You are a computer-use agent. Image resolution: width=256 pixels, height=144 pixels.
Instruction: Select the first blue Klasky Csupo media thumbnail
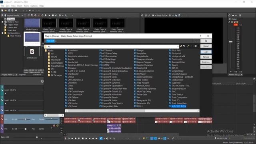click(32, 23)
